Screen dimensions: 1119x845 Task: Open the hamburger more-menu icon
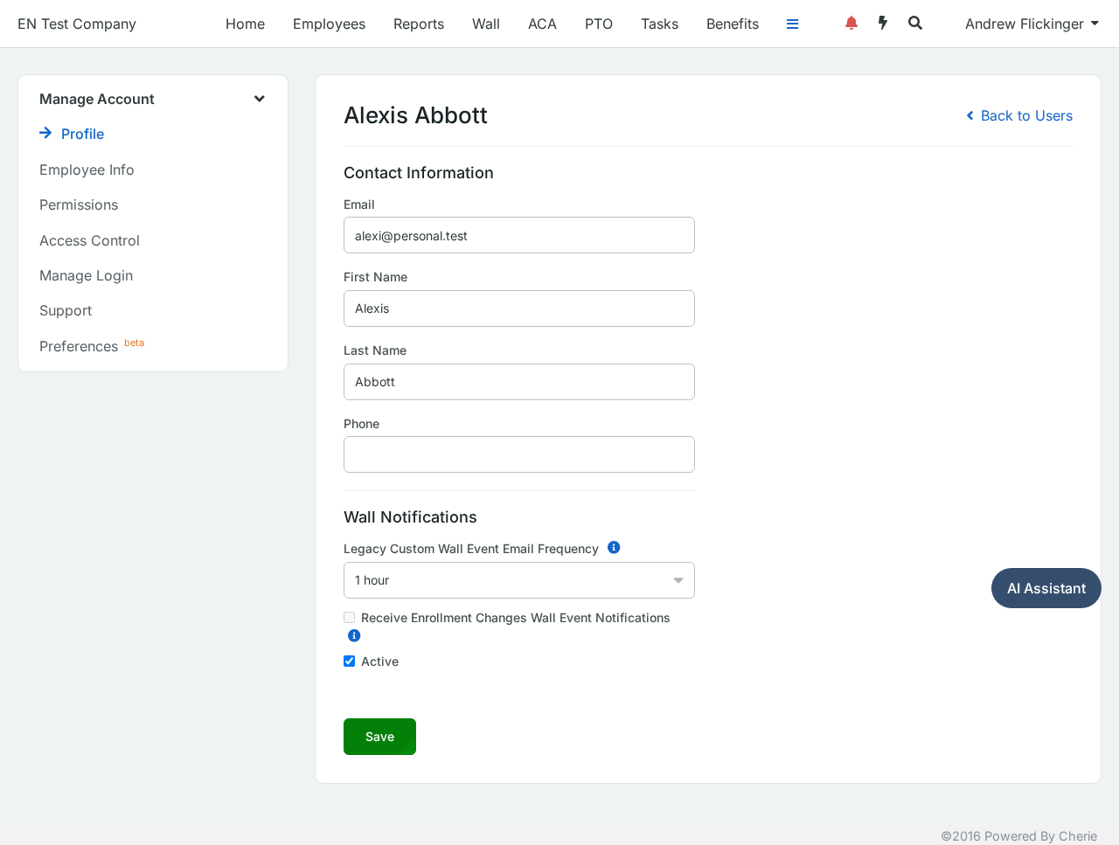tap(792, 24)
